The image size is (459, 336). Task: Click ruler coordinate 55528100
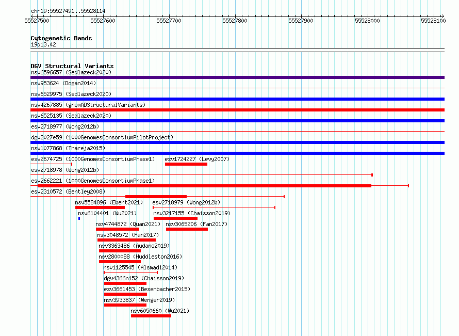(433, 21)
